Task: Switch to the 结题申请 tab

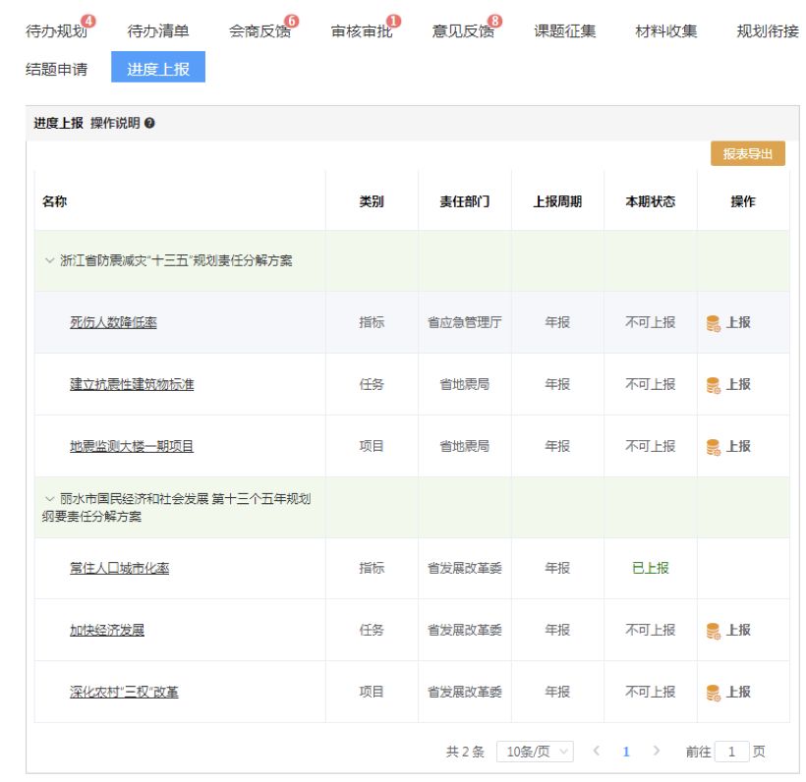Action: point(56,70)
